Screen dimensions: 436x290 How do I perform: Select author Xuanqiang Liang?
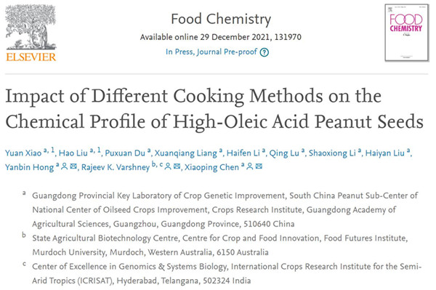[186, 153]
